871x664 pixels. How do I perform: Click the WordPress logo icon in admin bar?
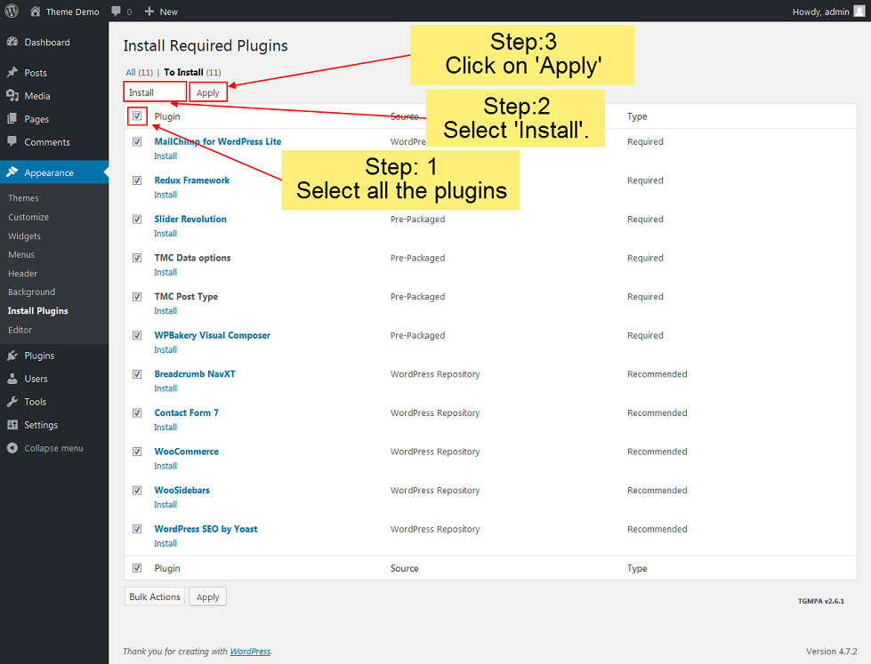[x=12, y=12]
